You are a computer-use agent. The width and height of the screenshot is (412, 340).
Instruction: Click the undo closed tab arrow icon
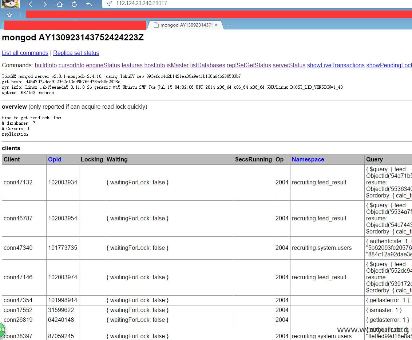89,4
